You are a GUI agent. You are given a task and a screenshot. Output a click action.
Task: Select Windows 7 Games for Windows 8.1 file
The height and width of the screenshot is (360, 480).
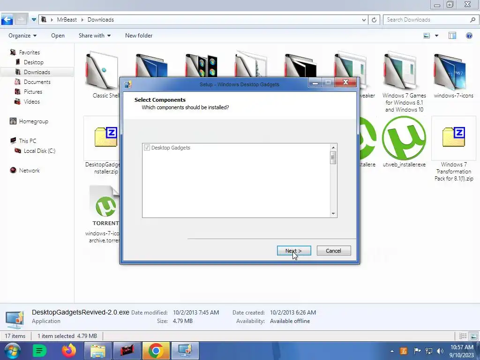[404, 81]
